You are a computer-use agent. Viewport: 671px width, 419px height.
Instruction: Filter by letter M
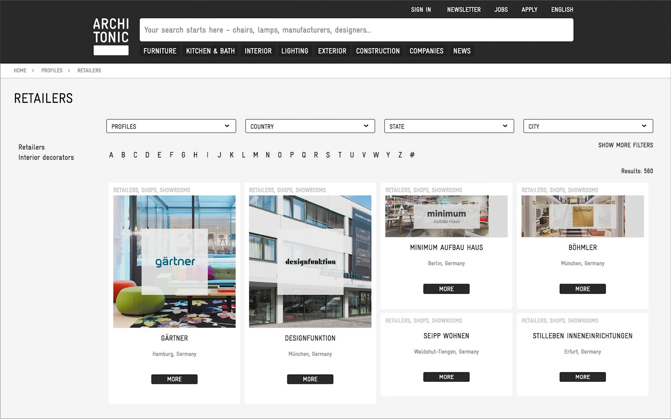point(256,155)
